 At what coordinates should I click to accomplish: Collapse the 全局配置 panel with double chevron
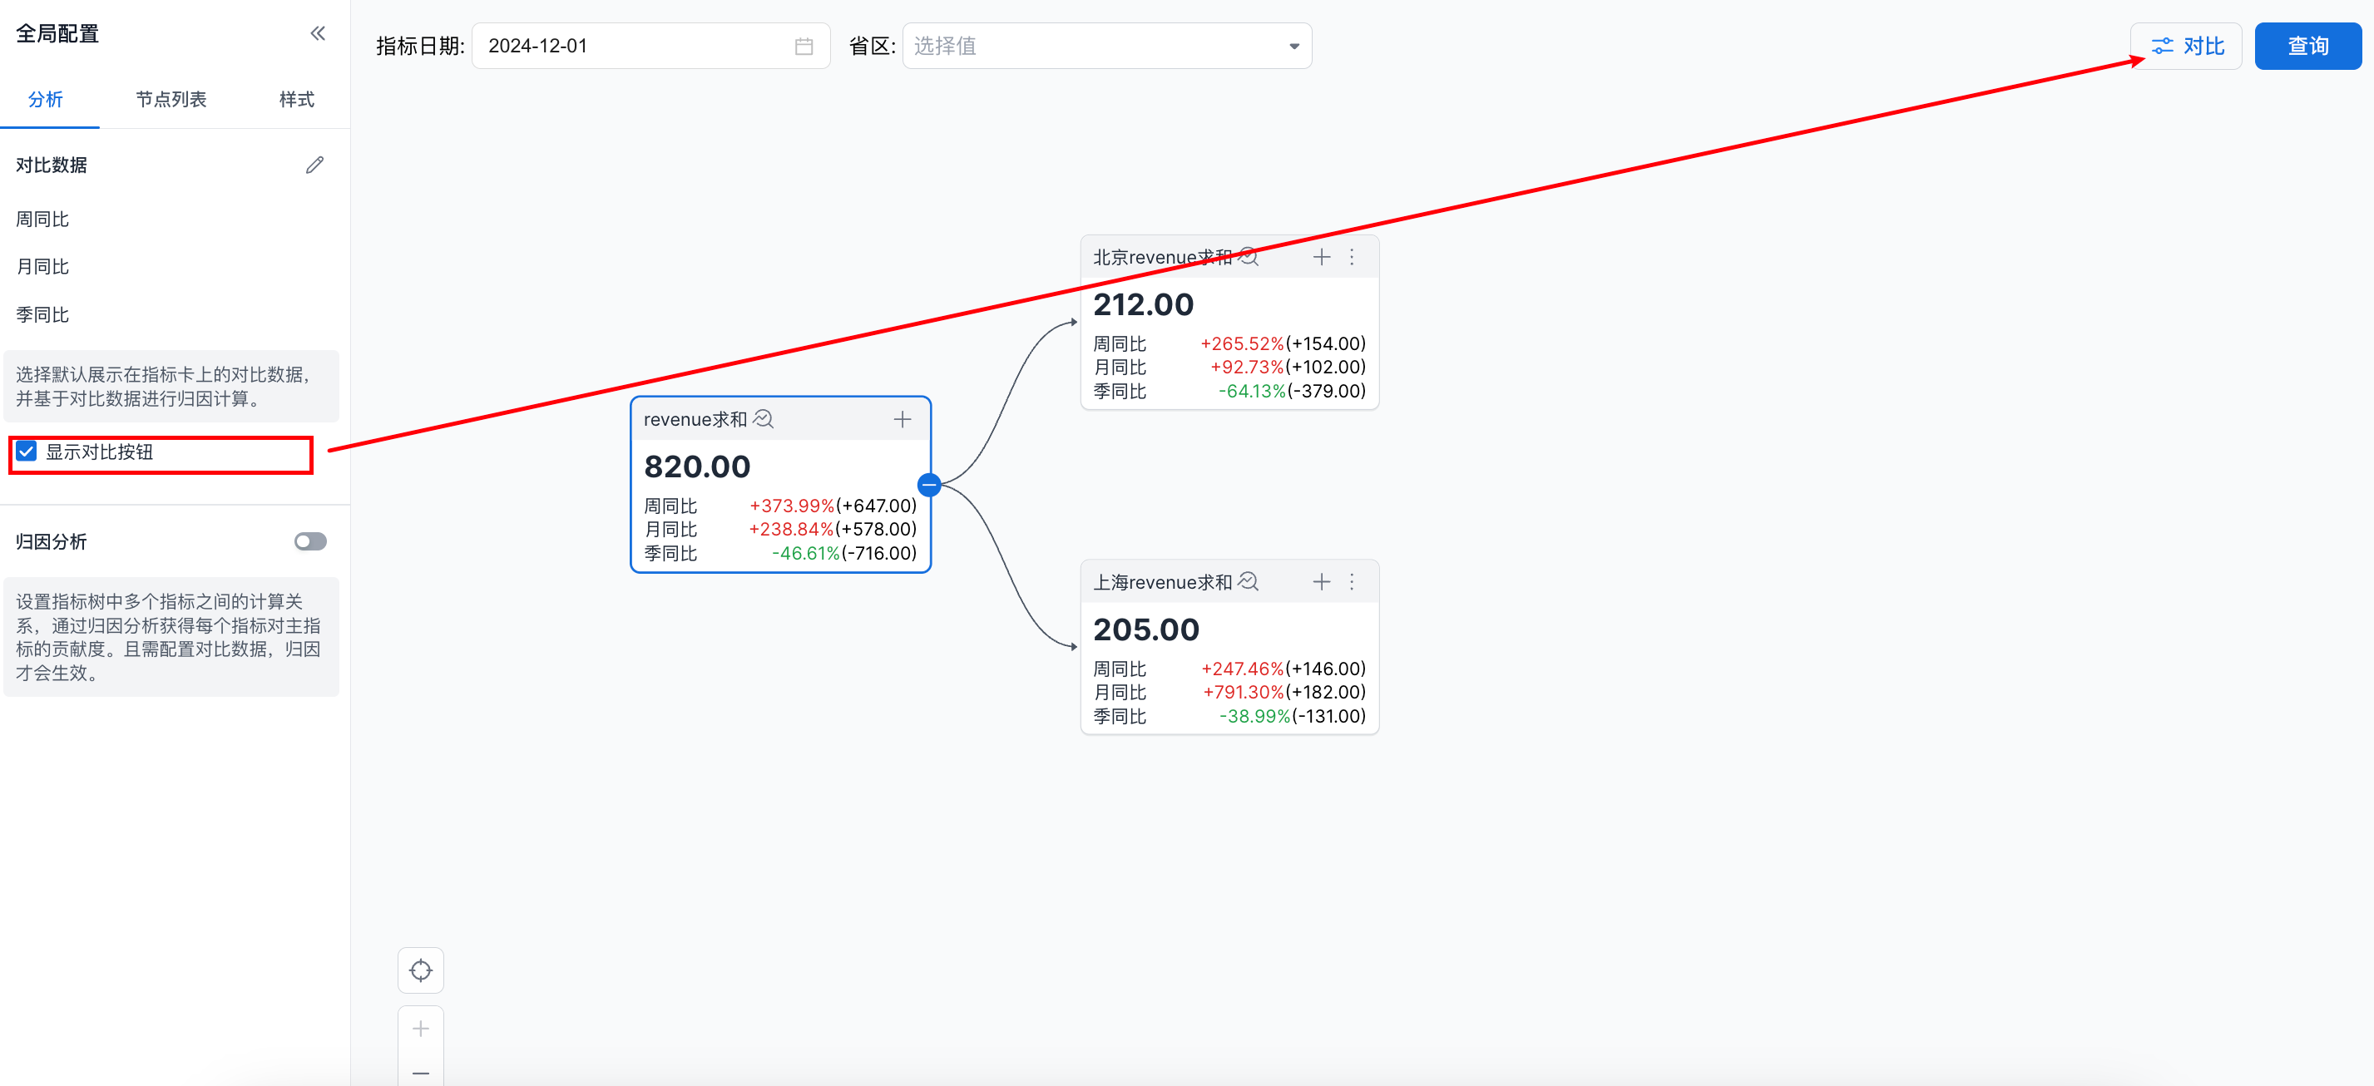[318, 34]
